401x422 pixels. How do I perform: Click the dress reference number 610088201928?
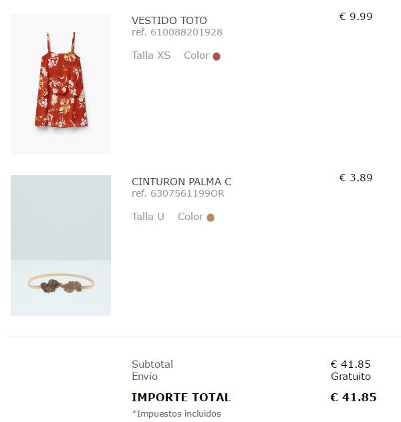click(x=177, y=32)
